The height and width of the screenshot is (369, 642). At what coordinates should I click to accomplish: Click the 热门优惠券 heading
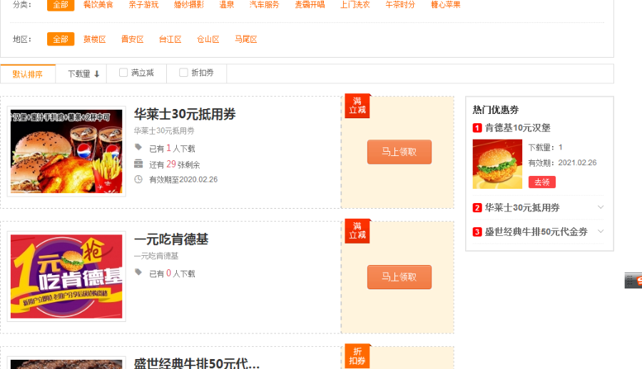click(x=496, y=110)
